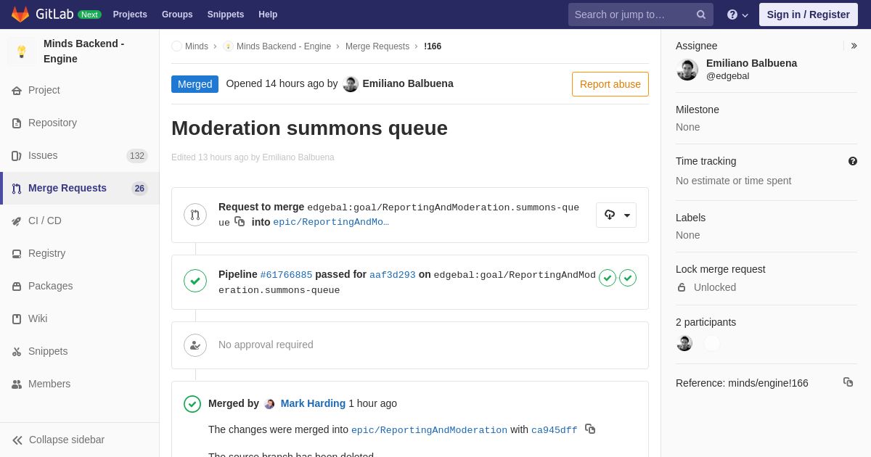Open Issues with 132 count in sidebar
This screenshot has height=457, width=871.
[x=80, y=155]
